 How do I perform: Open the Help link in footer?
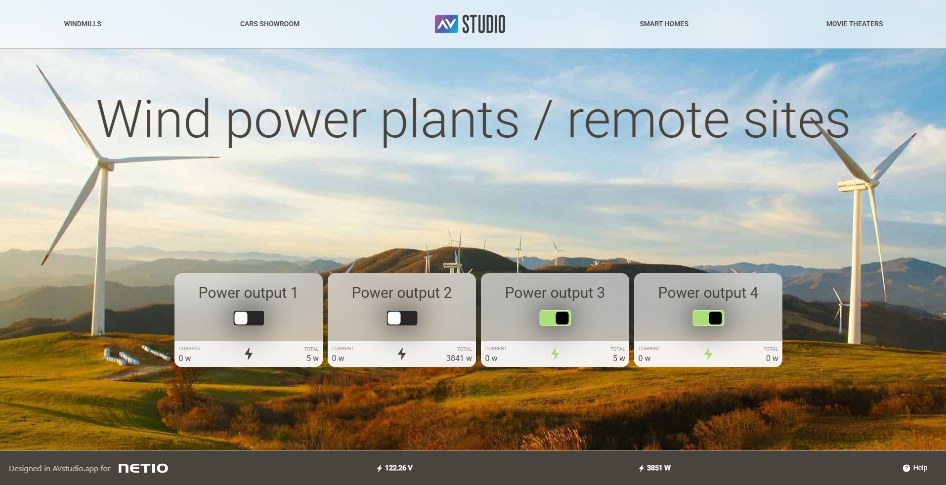tap(920, 468)
